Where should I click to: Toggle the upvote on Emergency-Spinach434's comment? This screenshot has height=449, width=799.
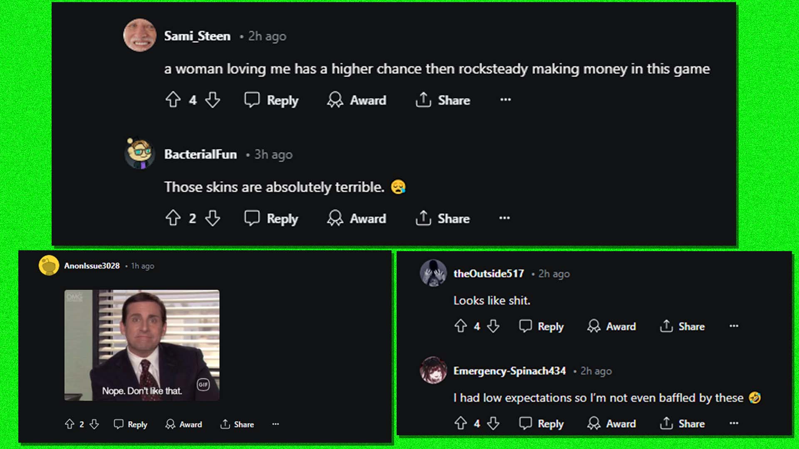(461, 424)
